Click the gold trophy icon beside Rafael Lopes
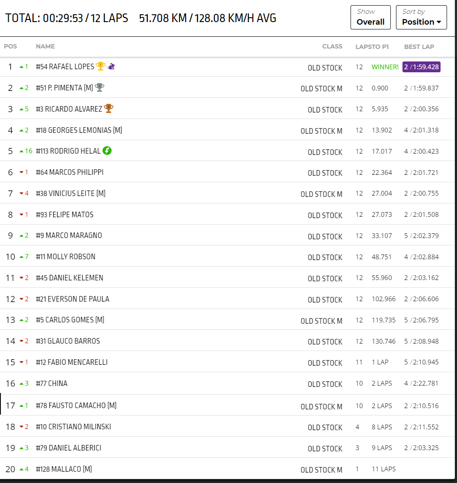Viewport: 457px width, 483px height. (x=100, y=66)
